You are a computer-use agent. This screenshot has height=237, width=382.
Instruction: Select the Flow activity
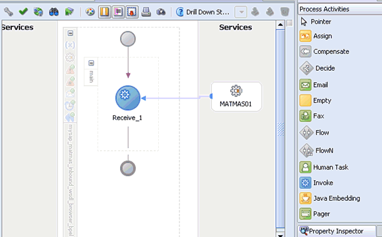314,133
